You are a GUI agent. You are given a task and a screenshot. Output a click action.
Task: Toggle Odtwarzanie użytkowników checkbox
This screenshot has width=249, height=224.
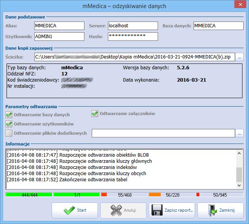9,124
